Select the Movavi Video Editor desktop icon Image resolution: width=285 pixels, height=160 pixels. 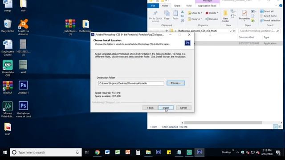[x=8, y=109]
